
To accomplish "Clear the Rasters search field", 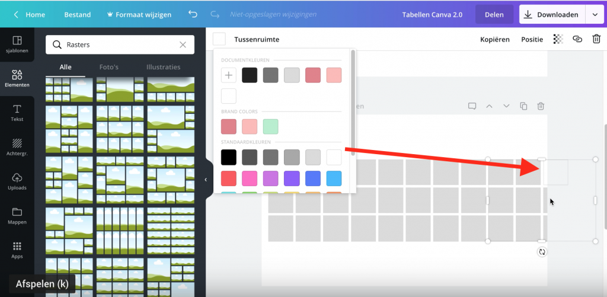I will pos(183,44).
